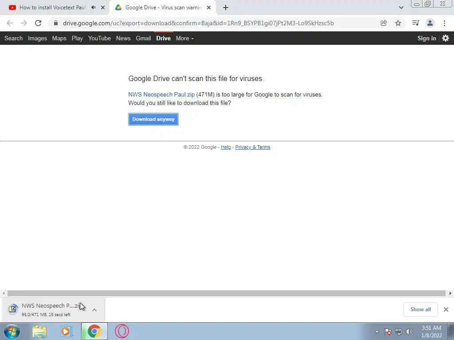Open Maps in the Google bar

click(59, 38)
